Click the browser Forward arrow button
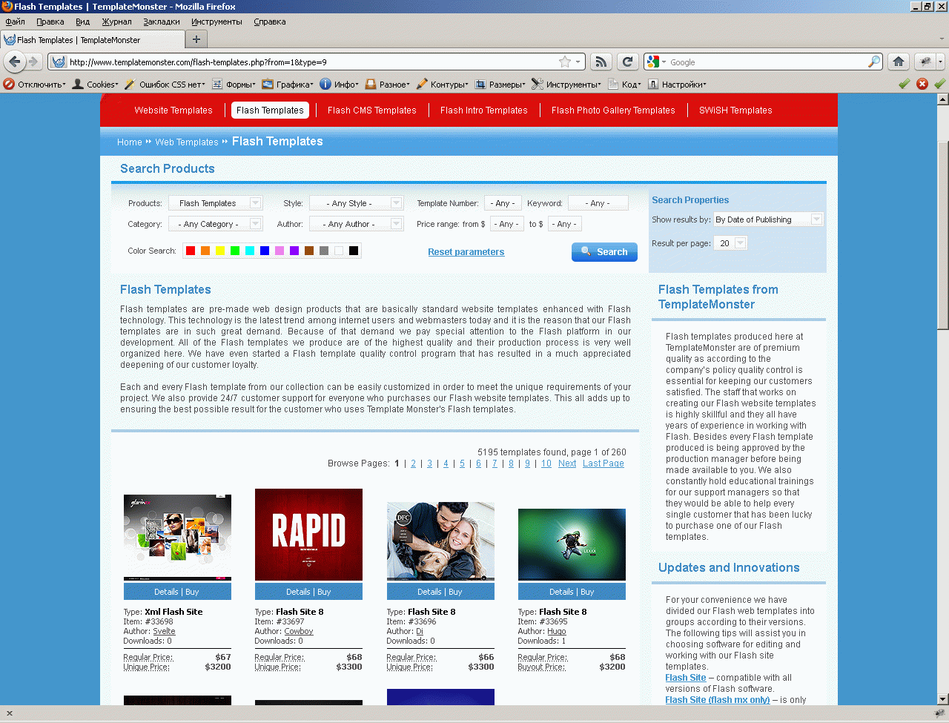The image size is (949, 723). (x=33, y=62)
